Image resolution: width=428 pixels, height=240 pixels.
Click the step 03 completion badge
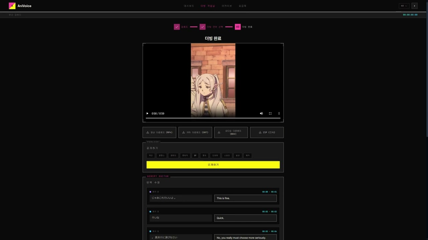(238, 27)
